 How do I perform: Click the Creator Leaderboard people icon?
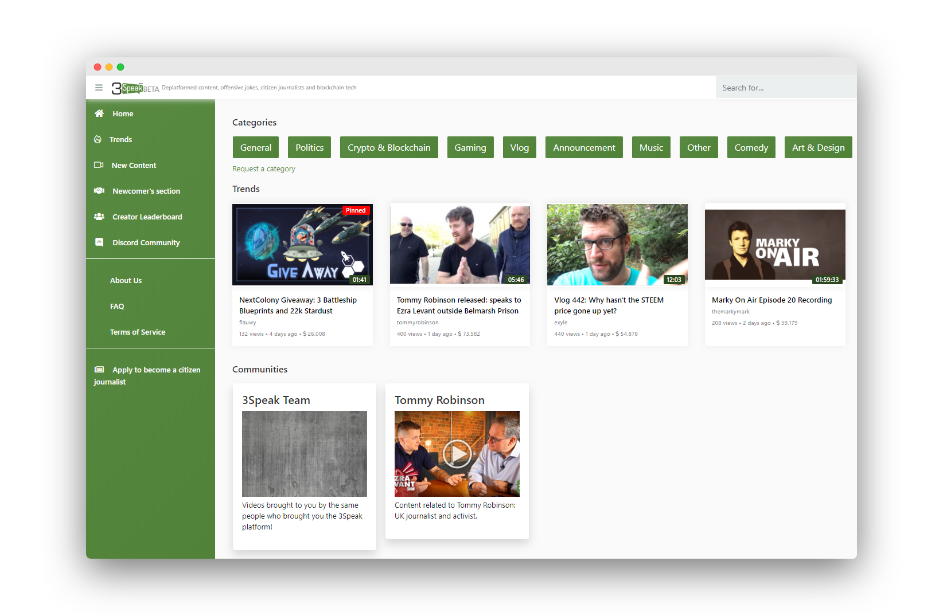coord(99,217)
